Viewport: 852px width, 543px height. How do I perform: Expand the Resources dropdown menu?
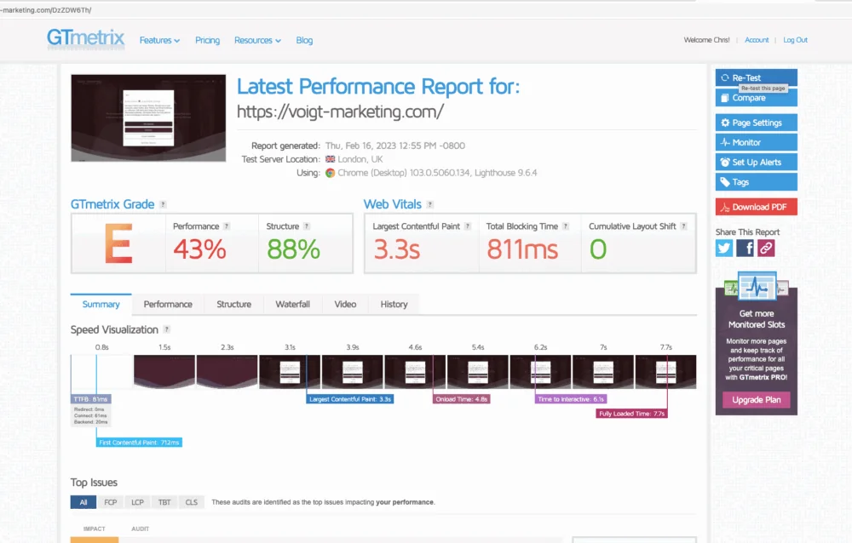click(258, 40)
